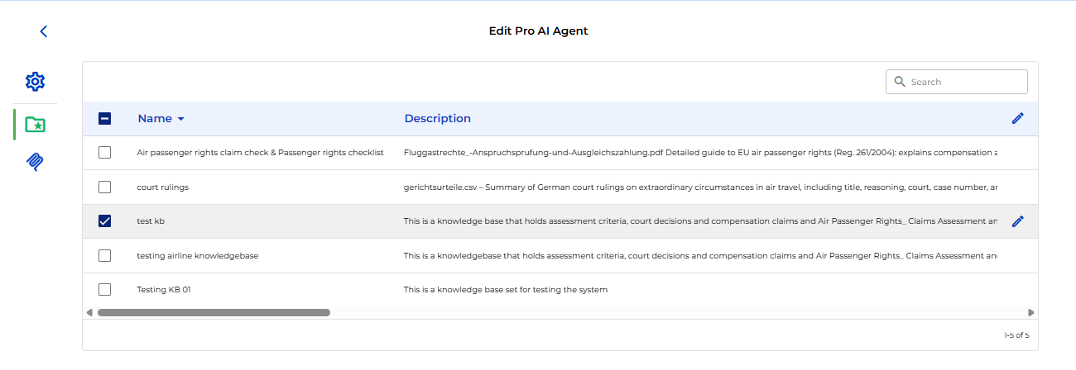Click the horizontal scrollbar thumb

tap(214, 313)
